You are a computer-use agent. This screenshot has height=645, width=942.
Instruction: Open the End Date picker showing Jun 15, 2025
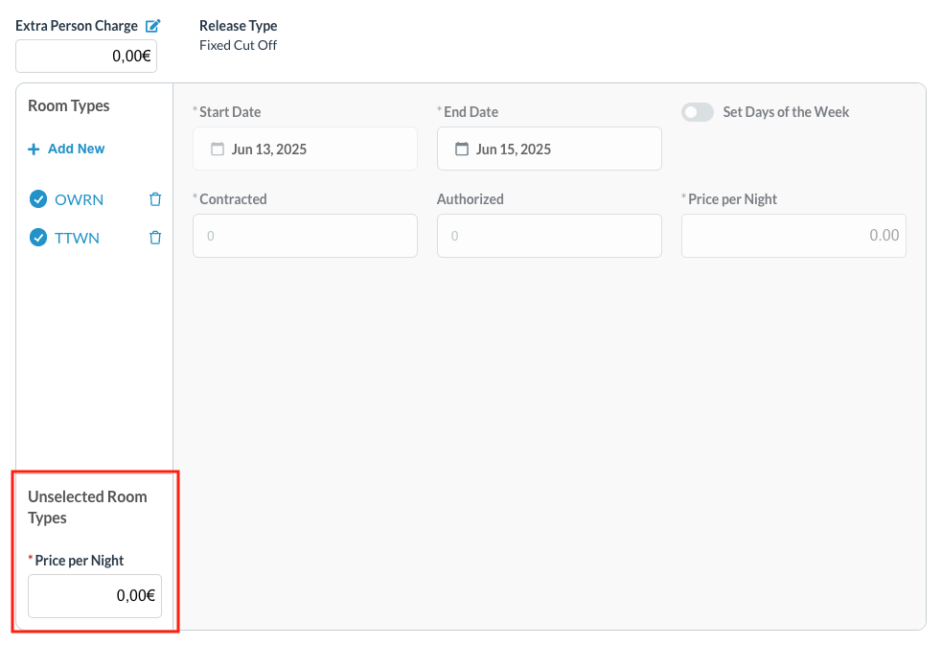click(549, 149)
